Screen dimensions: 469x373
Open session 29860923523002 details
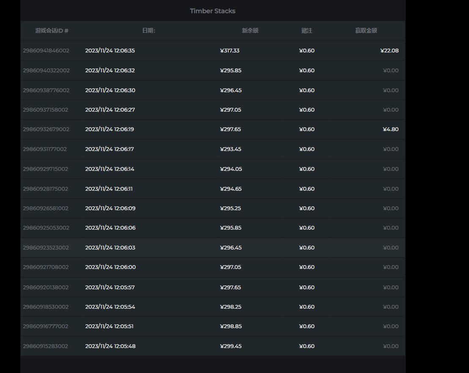click(46, 247)
